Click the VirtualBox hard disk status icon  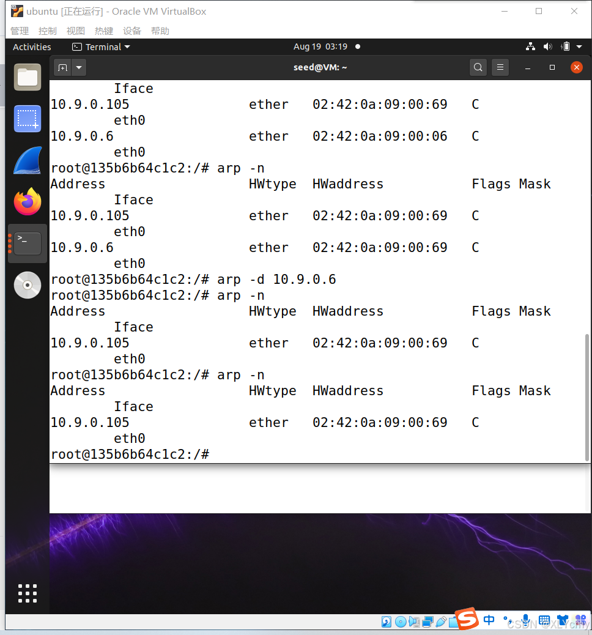387,621
